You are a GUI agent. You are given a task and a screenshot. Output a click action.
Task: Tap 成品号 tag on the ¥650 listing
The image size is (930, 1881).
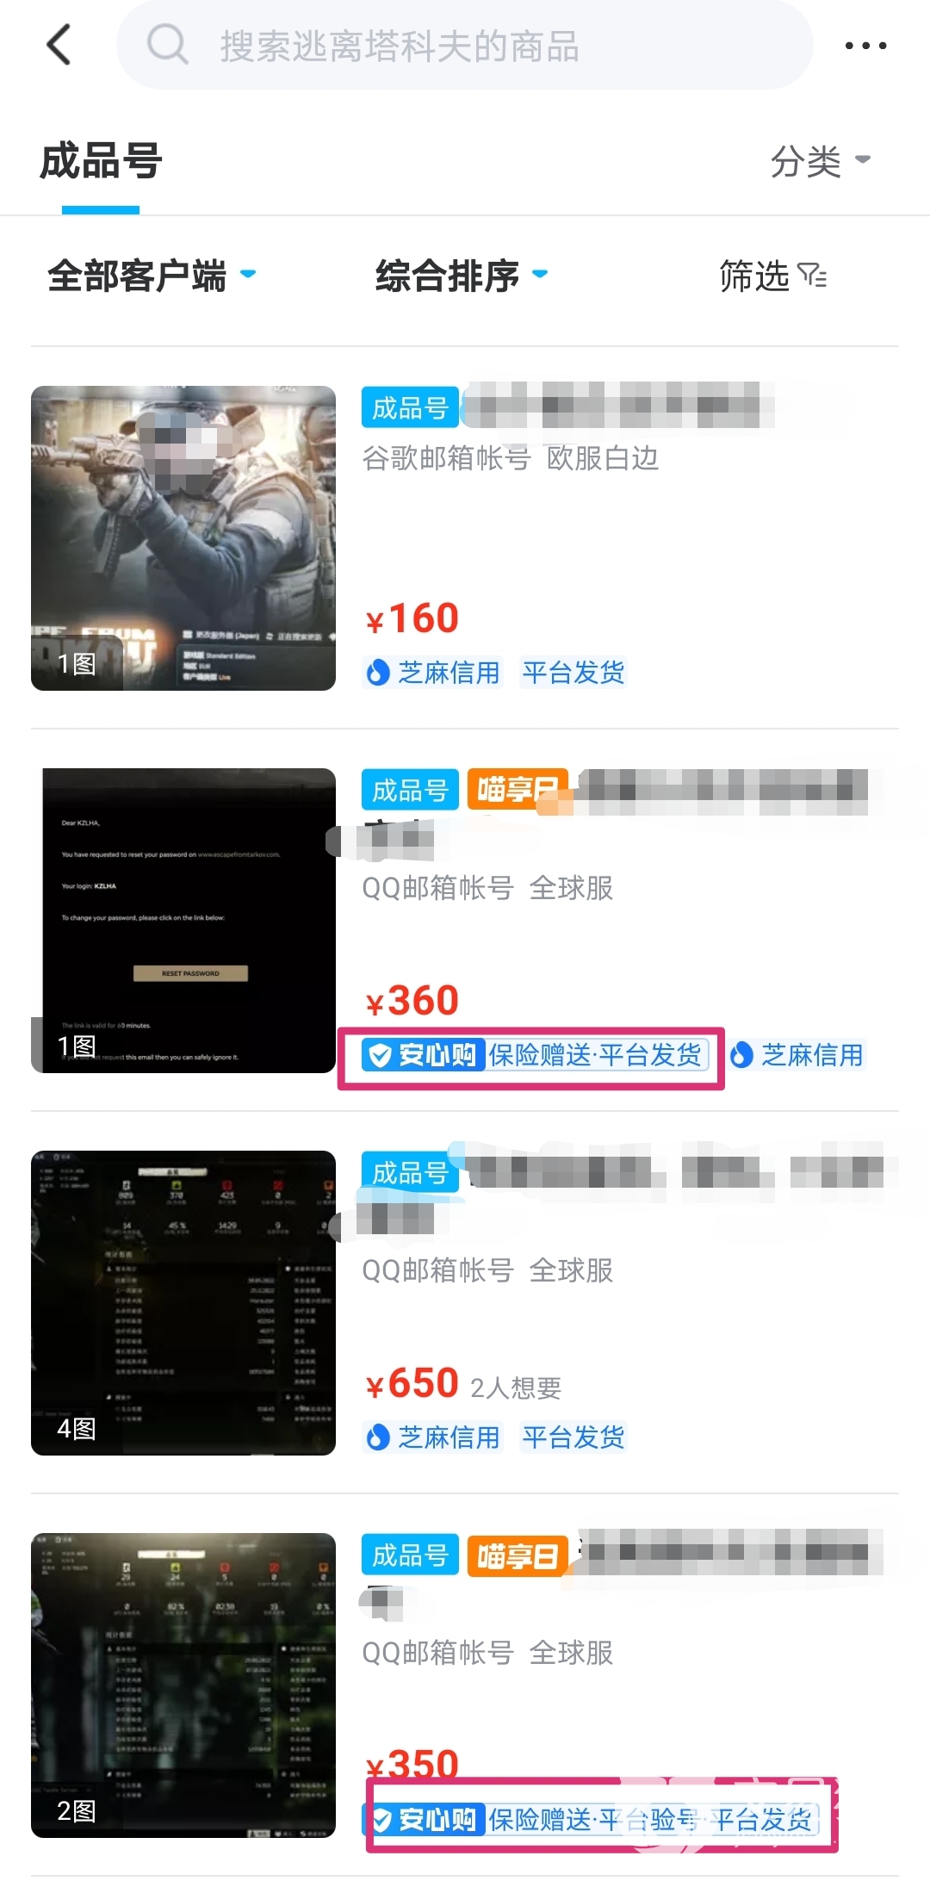tap(410, 1172)
